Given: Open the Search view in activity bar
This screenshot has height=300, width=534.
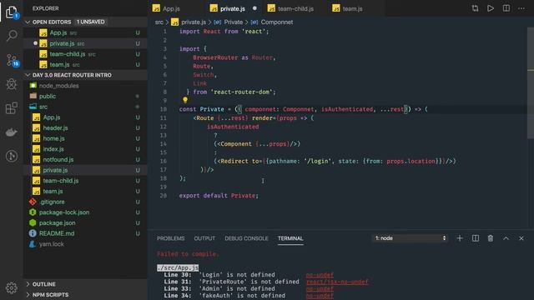Looking at the screenshot, I should 12,35.
